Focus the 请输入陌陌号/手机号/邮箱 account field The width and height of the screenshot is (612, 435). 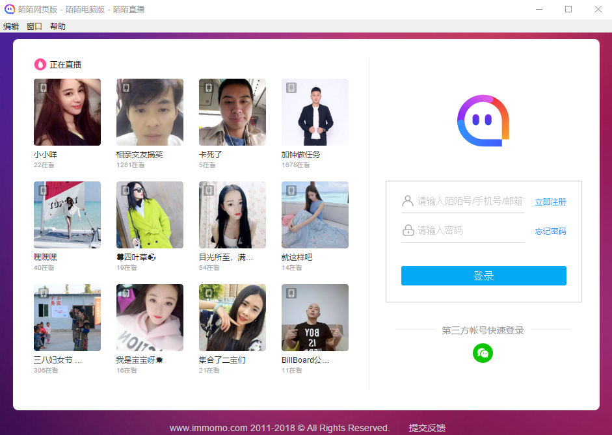(x=470, y=201)
